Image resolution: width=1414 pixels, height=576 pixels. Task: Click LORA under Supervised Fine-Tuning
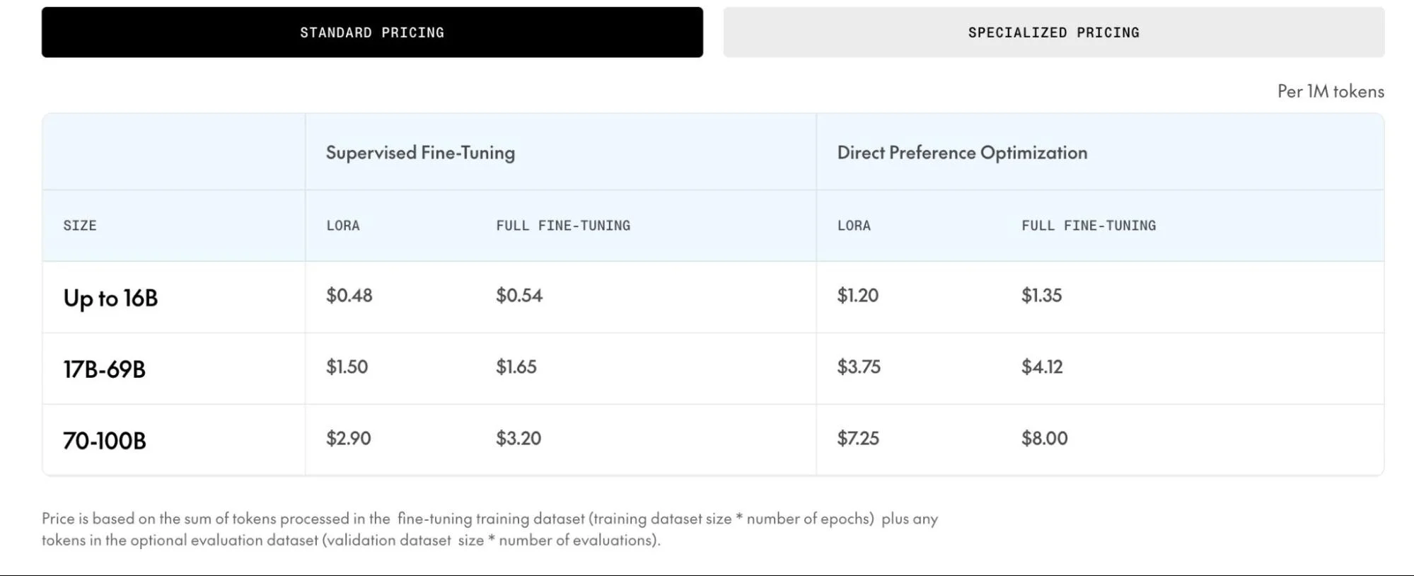(x=343, y=226)
